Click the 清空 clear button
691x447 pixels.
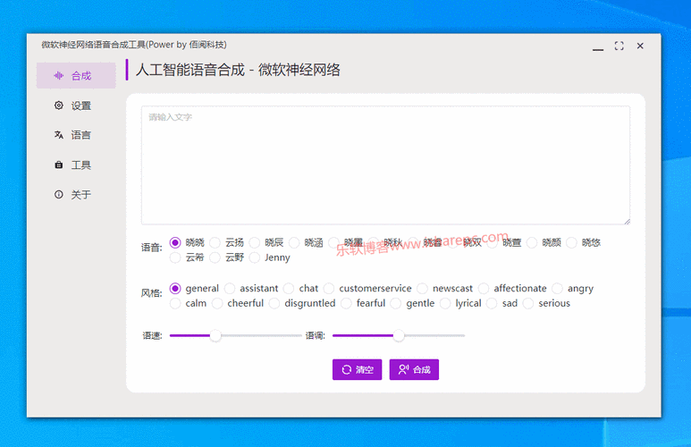pyautogui.click(x=357, y=369)
